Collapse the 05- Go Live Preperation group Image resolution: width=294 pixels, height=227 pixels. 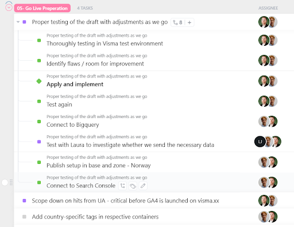(9, 7)
